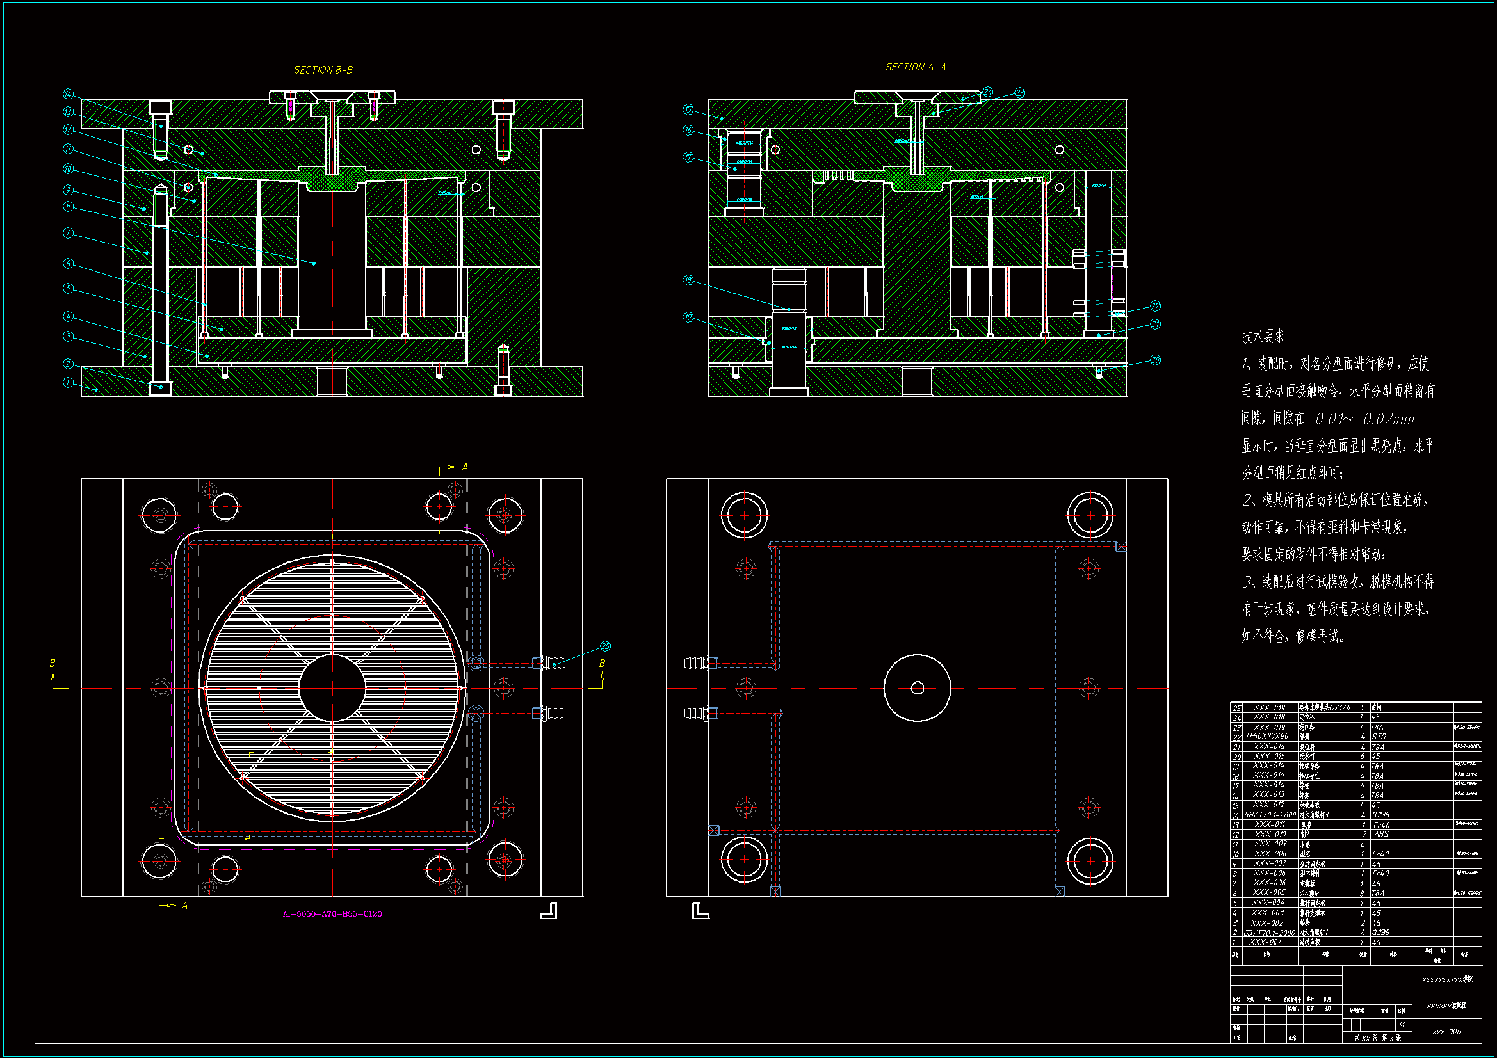
Task: Select part balloon number 25 near water connector
Action: [605, 646]
